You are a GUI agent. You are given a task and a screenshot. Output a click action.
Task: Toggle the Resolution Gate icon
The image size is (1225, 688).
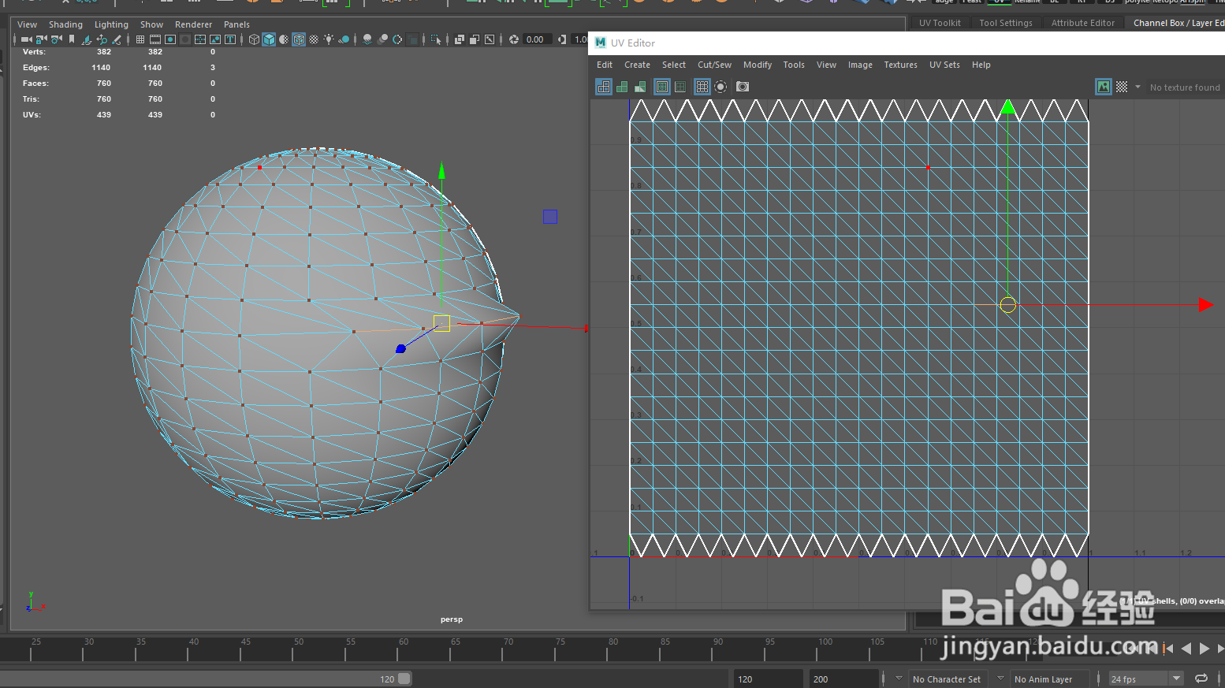pos(170,39)
